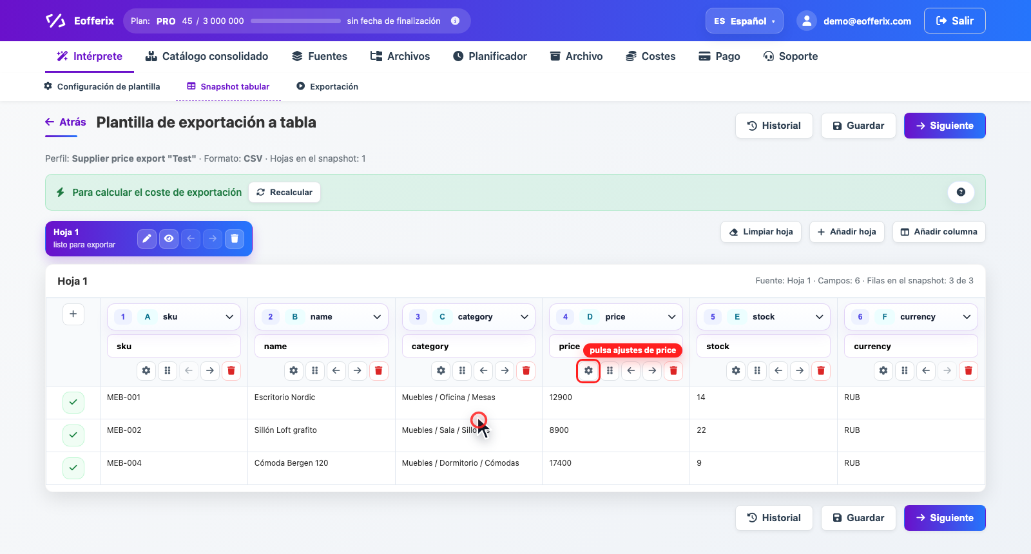Delete the sku column with trash icon

(231, 370)
